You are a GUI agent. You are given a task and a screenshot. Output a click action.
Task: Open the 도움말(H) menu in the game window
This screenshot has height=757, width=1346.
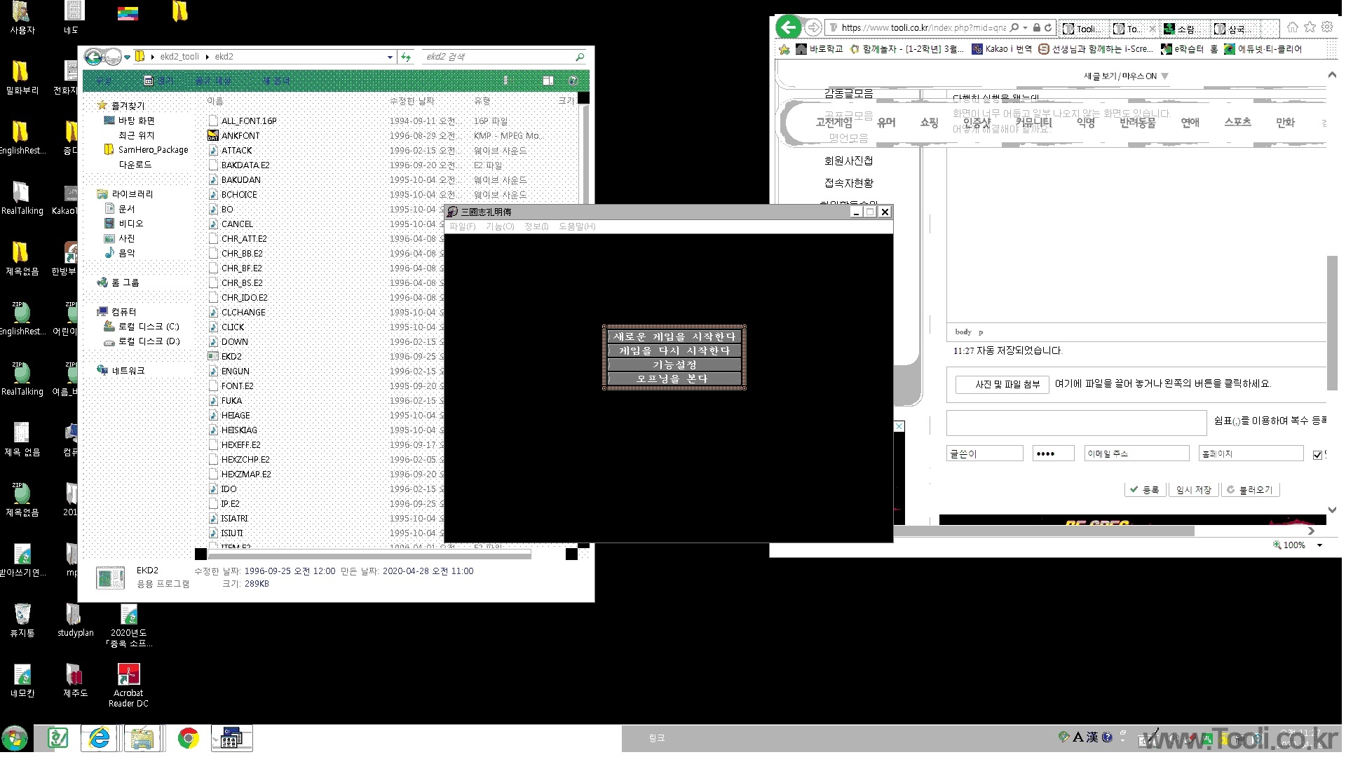coord(577,226)
